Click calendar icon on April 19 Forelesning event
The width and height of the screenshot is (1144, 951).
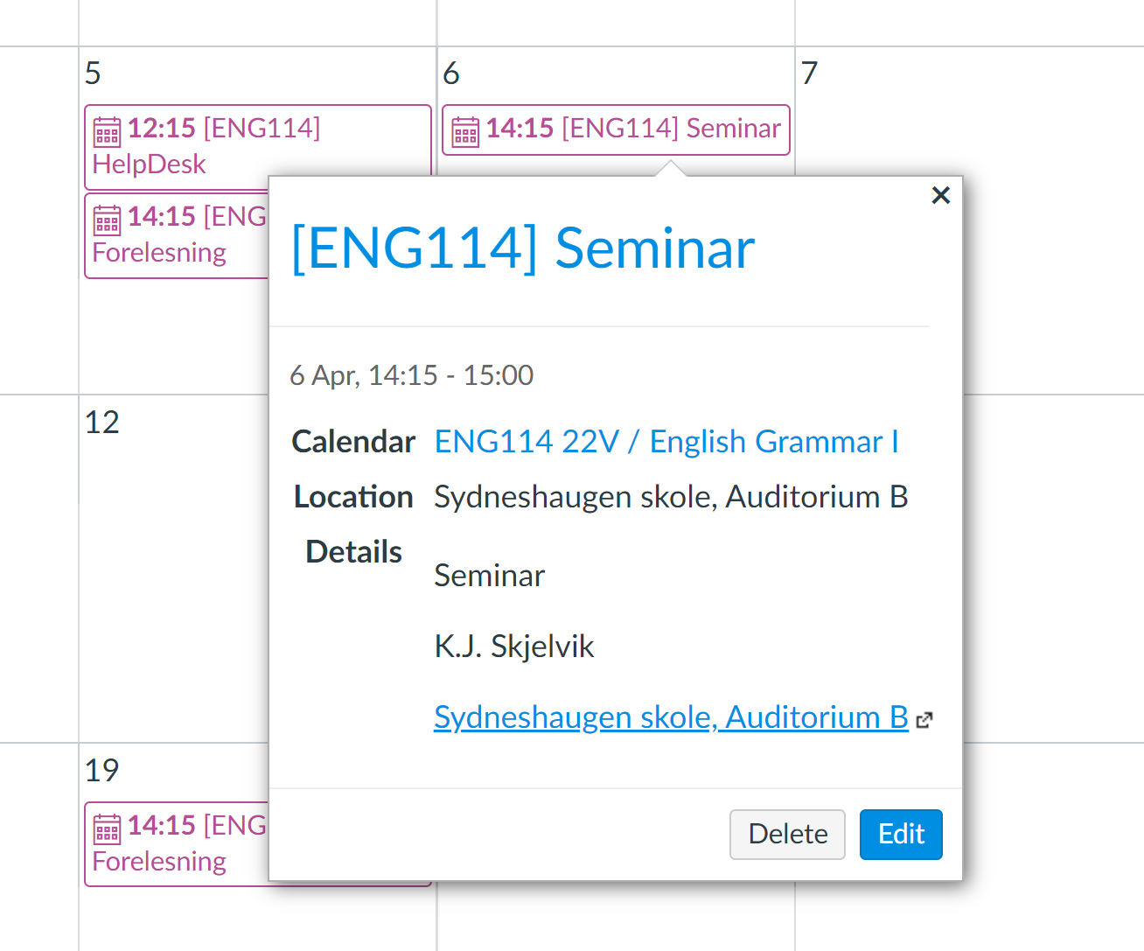pyautogui.click(x=108, y=829)
